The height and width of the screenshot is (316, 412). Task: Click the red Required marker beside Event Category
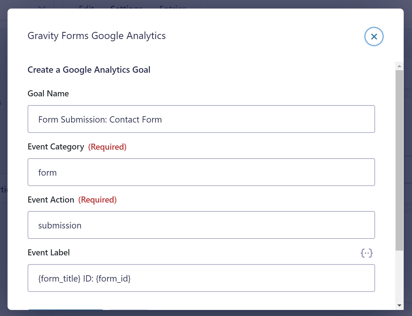107,147
